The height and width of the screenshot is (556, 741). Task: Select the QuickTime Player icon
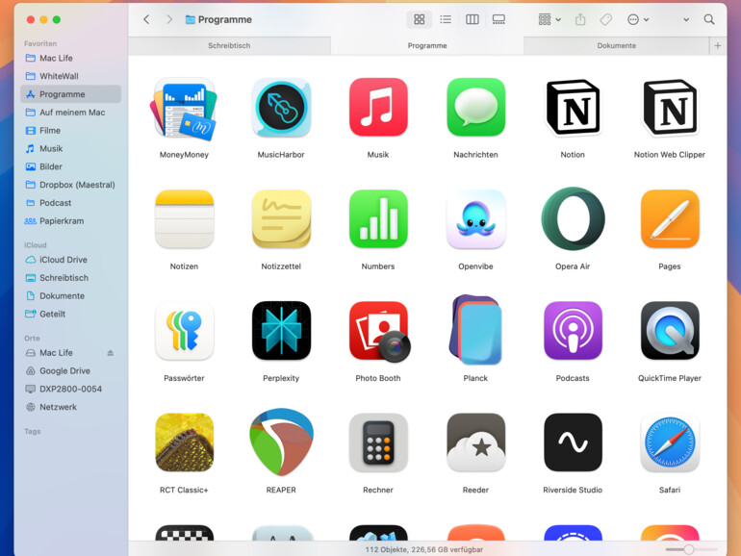click(670, 331)
